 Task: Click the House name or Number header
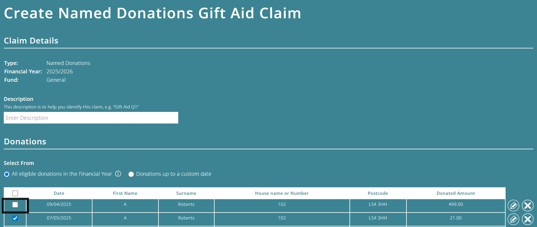281,193
